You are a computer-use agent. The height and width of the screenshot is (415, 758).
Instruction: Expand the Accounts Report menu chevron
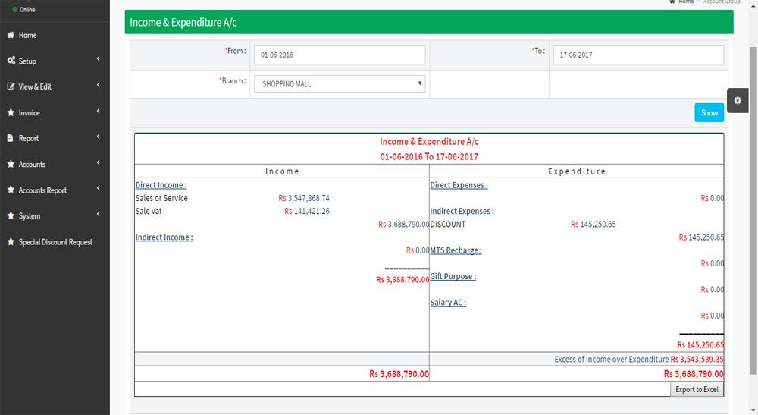click(98, 188)
